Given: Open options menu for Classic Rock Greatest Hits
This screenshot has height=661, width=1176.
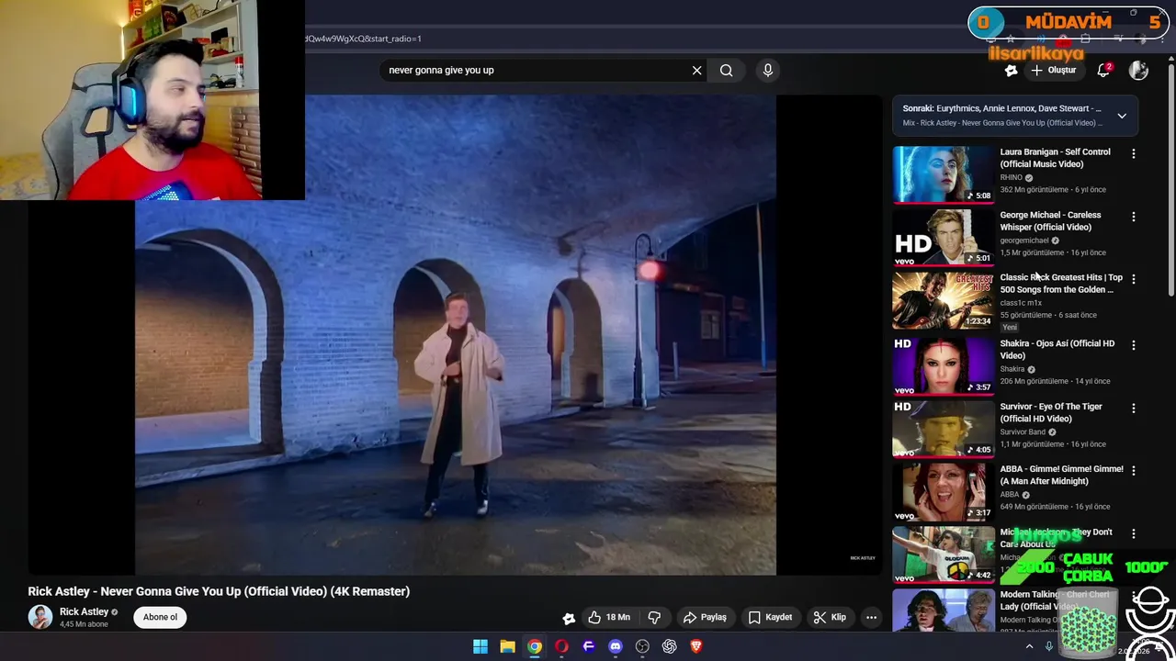Looking at the screenshot, I should [x=1133, y=279].
